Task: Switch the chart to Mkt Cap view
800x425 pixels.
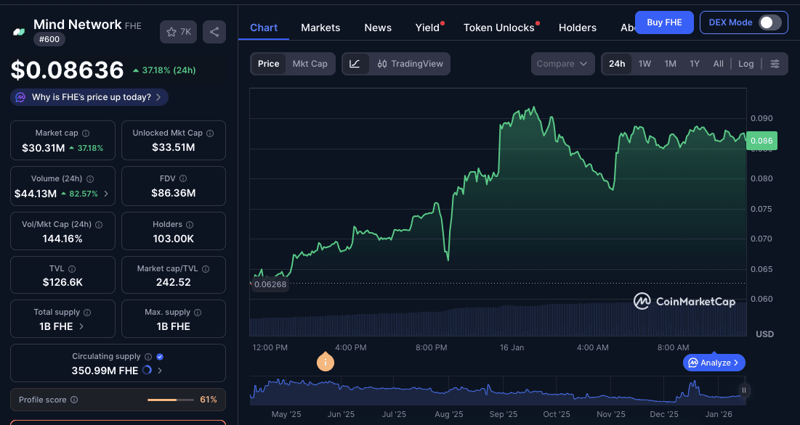Action: [310, 64]
